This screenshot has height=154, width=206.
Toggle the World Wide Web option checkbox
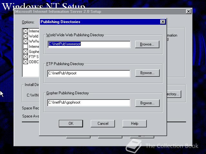[25, 36]
